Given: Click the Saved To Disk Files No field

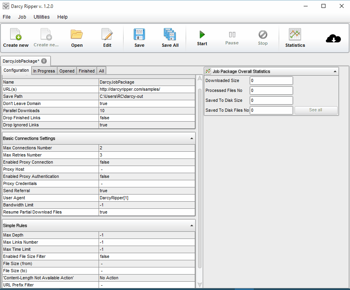Looking at the screenshot, I should point(271,110).
